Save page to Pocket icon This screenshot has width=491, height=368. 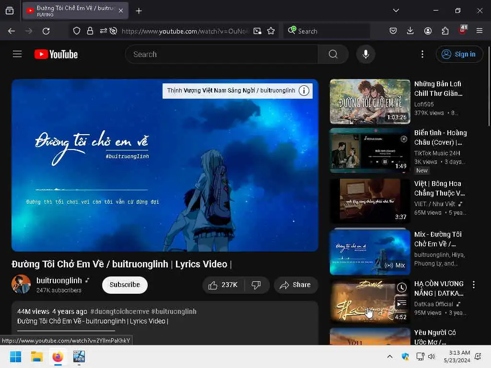(393, 31)
